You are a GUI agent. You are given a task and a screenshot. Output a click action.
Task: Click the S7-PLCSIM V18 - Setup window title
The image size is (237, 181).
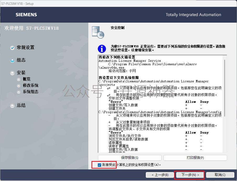[17, 4]
